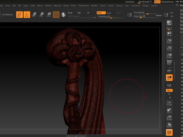
Task: Toggle the Floor grid icon
Action: pyautogui.click(x=169, y=70)
